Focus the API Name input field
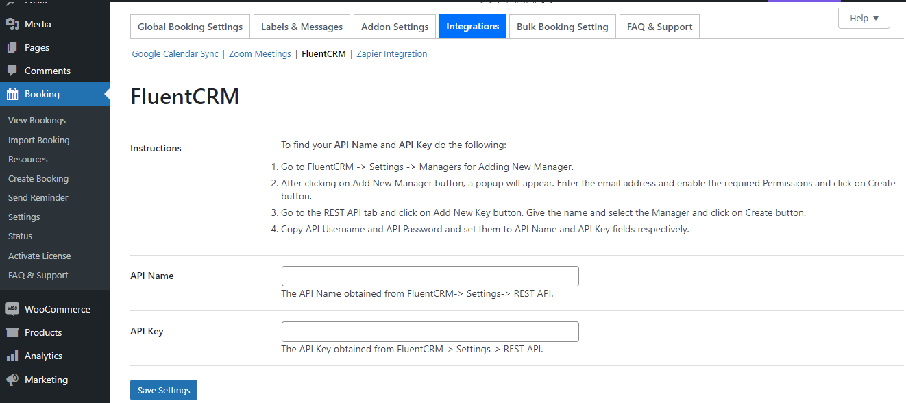 coord(430,276)
